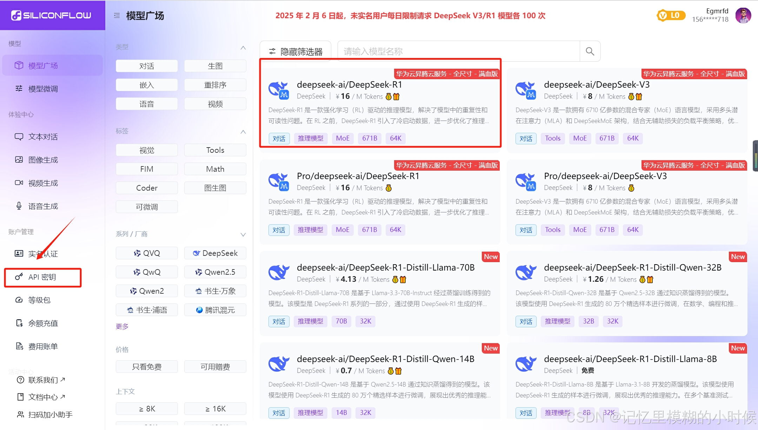Collapse the 标签 section chevron
The height and width of the screenshot is (430, 758).
(243, 132)
